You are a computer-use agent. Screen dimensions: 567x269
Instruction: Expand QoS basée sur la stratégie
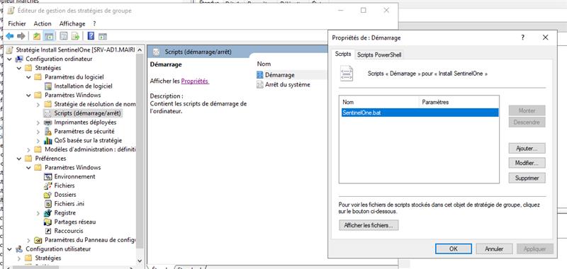click(x=38, y=140)
